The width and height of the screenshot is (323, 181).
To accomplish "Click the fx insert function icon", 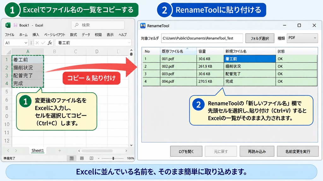I will tap(50, 43).
